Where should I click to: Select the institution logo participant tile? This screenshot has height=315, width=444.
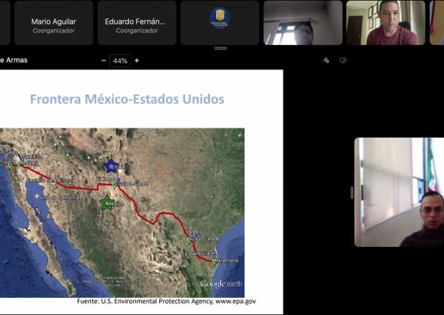point(220,23)
